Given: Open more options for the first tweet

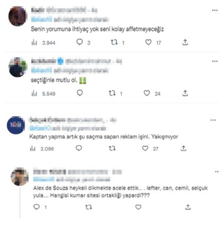Looking at the screenshot, I should click(x=215, y=11).
